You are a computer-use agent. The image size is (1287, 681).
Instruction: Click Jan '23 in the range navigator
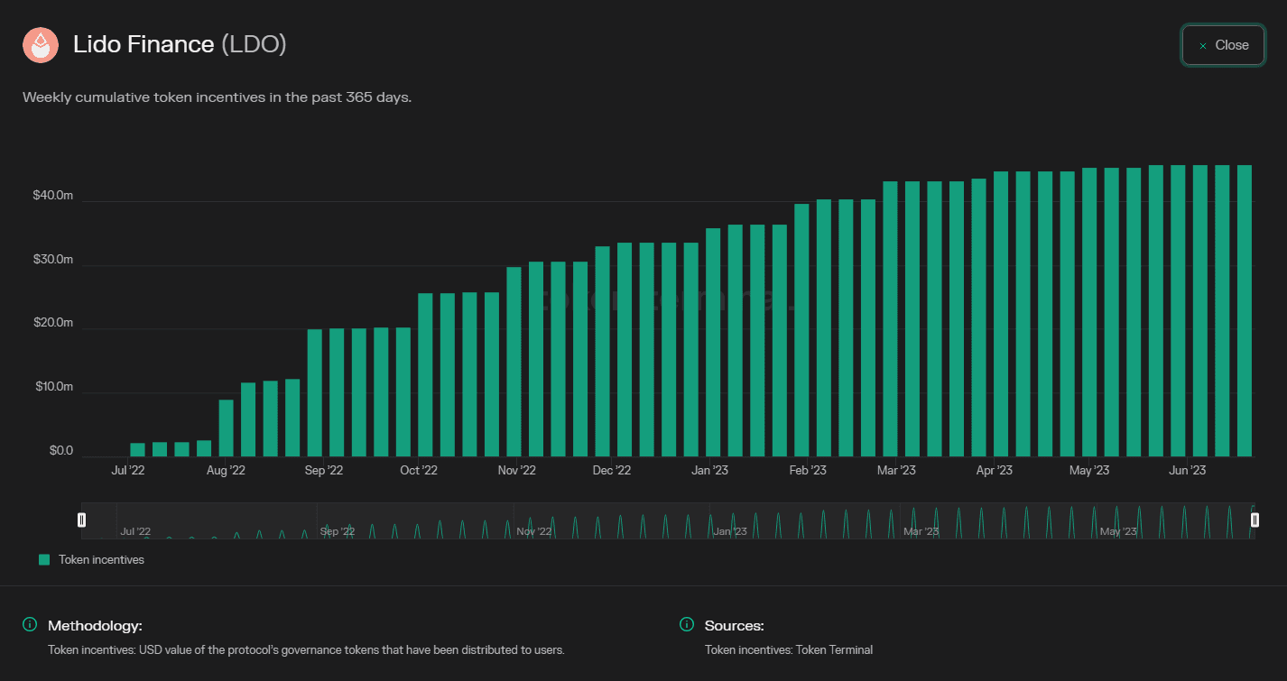[x=729, y=531]
